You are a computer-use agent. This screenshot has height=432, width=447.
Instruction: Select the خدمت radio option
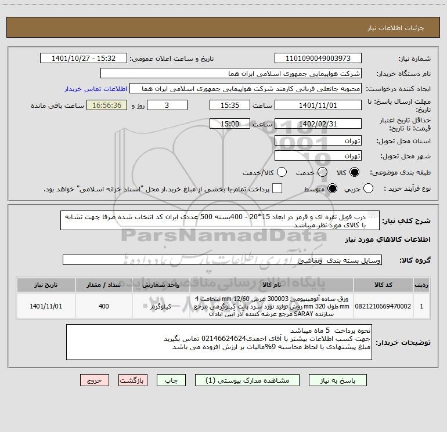[322, 172]
